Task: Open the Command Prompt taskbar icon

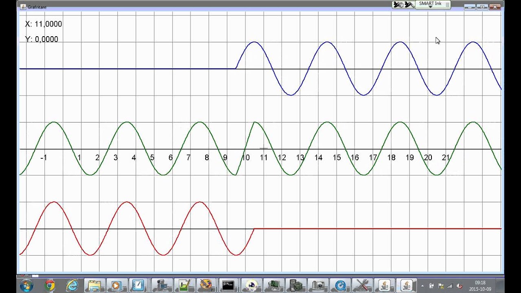Action: [228, 286]
